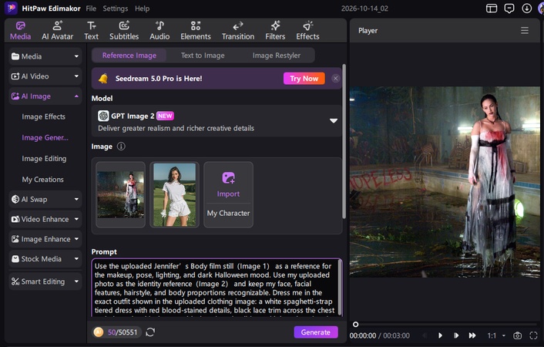This screenshot has width=544, height=347.
Task: Select Image Editing in sidebar
Action: (x=44, y=158)
